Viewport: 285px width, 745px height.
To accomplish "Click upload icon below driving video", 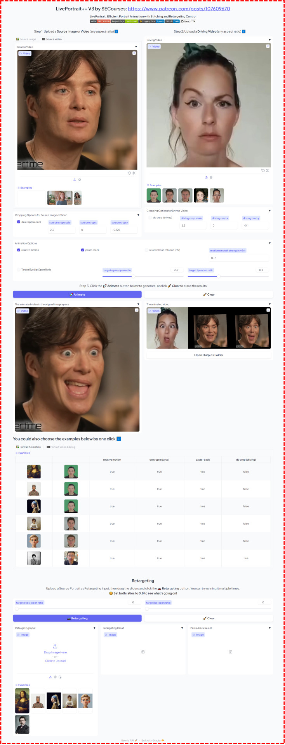I will (206, 177).
